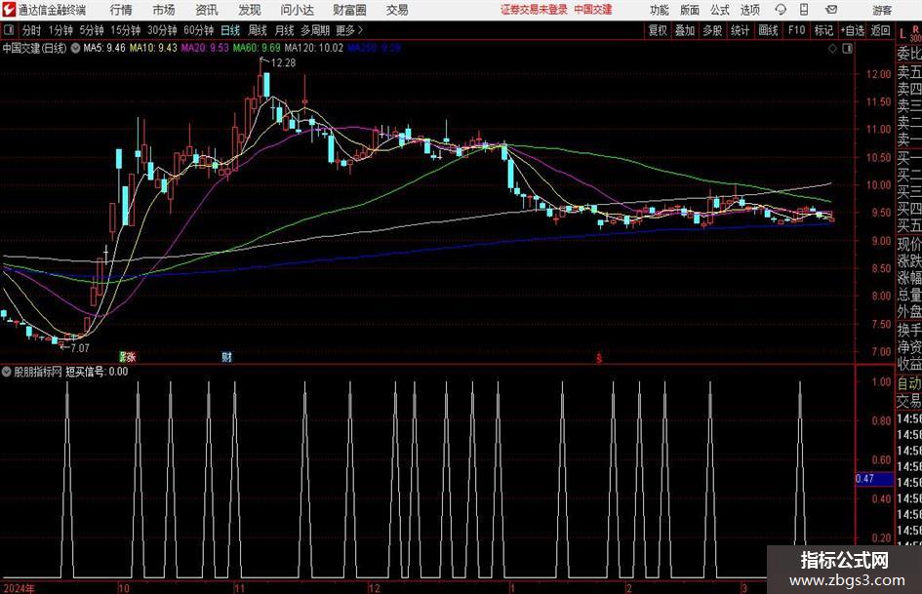Click the red 中国交建 stock name link
This screenshot has width=922, height=594.
[593, 10]
